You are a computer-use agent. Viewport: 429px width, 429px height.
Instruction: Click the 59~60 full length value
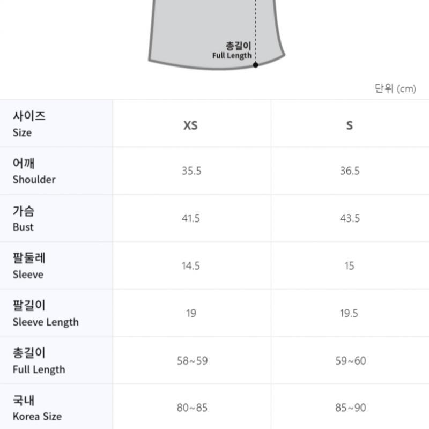coord(350,361)
